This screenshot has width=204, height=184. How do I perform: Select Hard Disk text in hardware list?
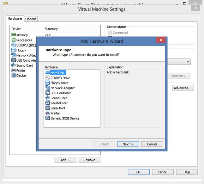(57, 73)
